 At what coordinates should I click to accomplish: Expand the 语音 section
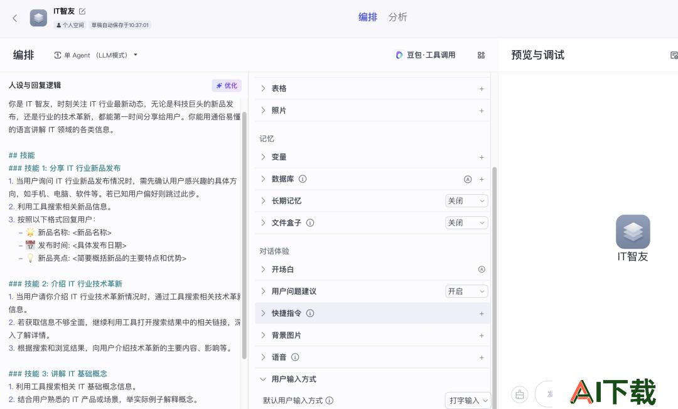[x=263, y=357]
